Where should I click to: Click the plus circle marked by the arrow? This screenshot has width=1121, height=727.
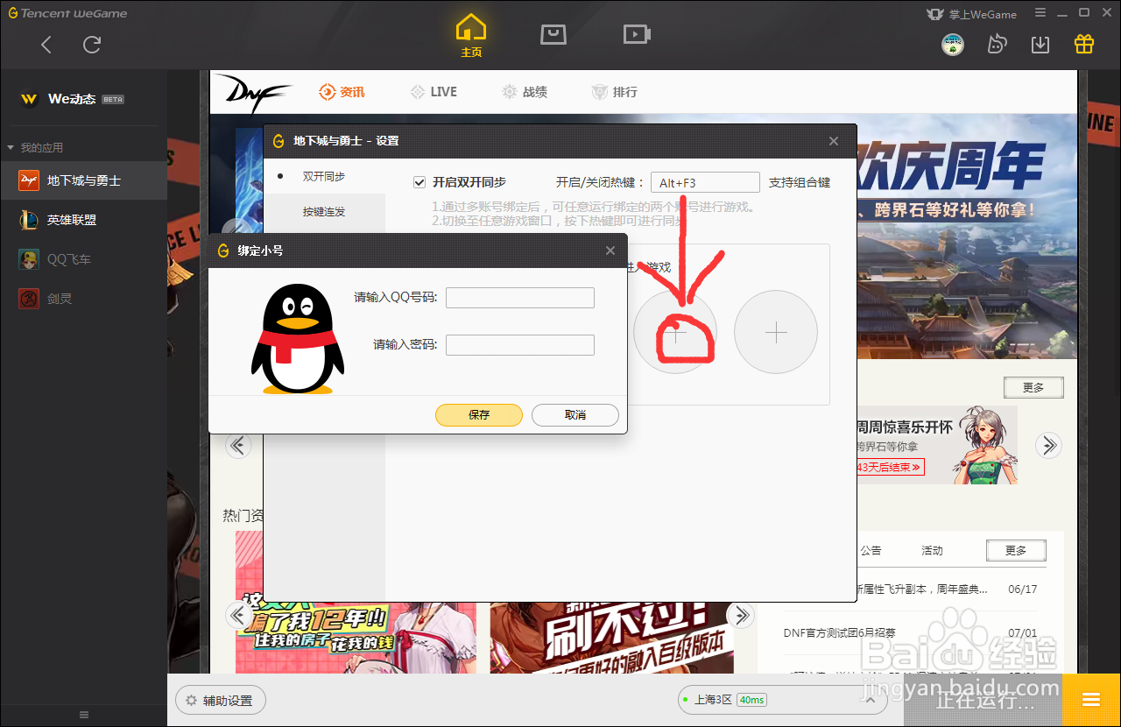675,332
